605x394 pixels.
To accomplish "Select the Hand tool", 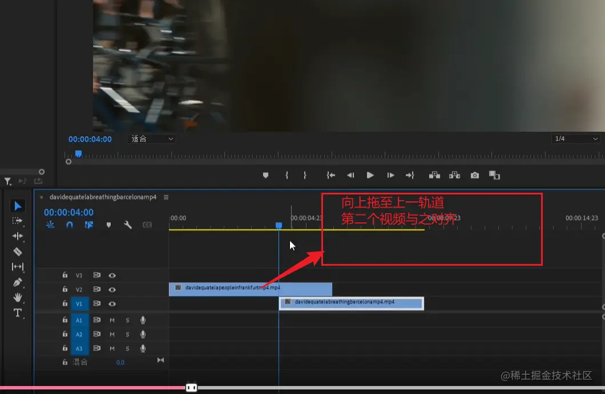I will coord(17,298).
